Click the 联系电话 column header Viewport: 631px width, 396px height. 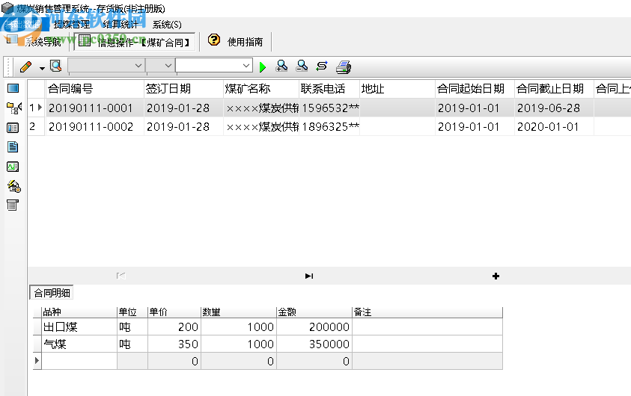329,89
